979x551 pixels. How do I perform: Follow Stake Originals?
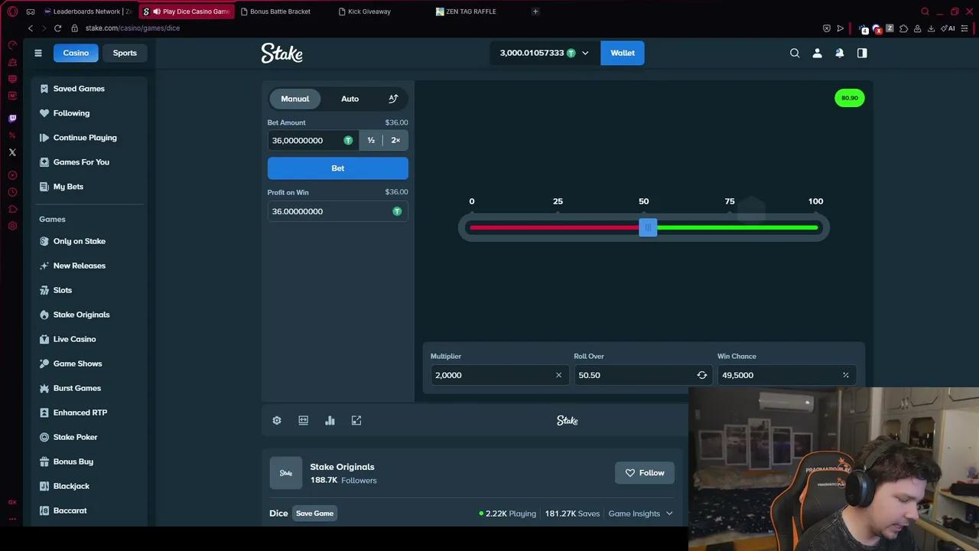(x=645, y=473)
